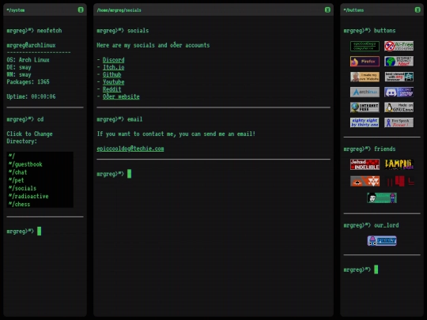Click the Discord badge in the buttons panel
Image resolution: width=427 pixels, height=320 pixels.
coord(399,92)
